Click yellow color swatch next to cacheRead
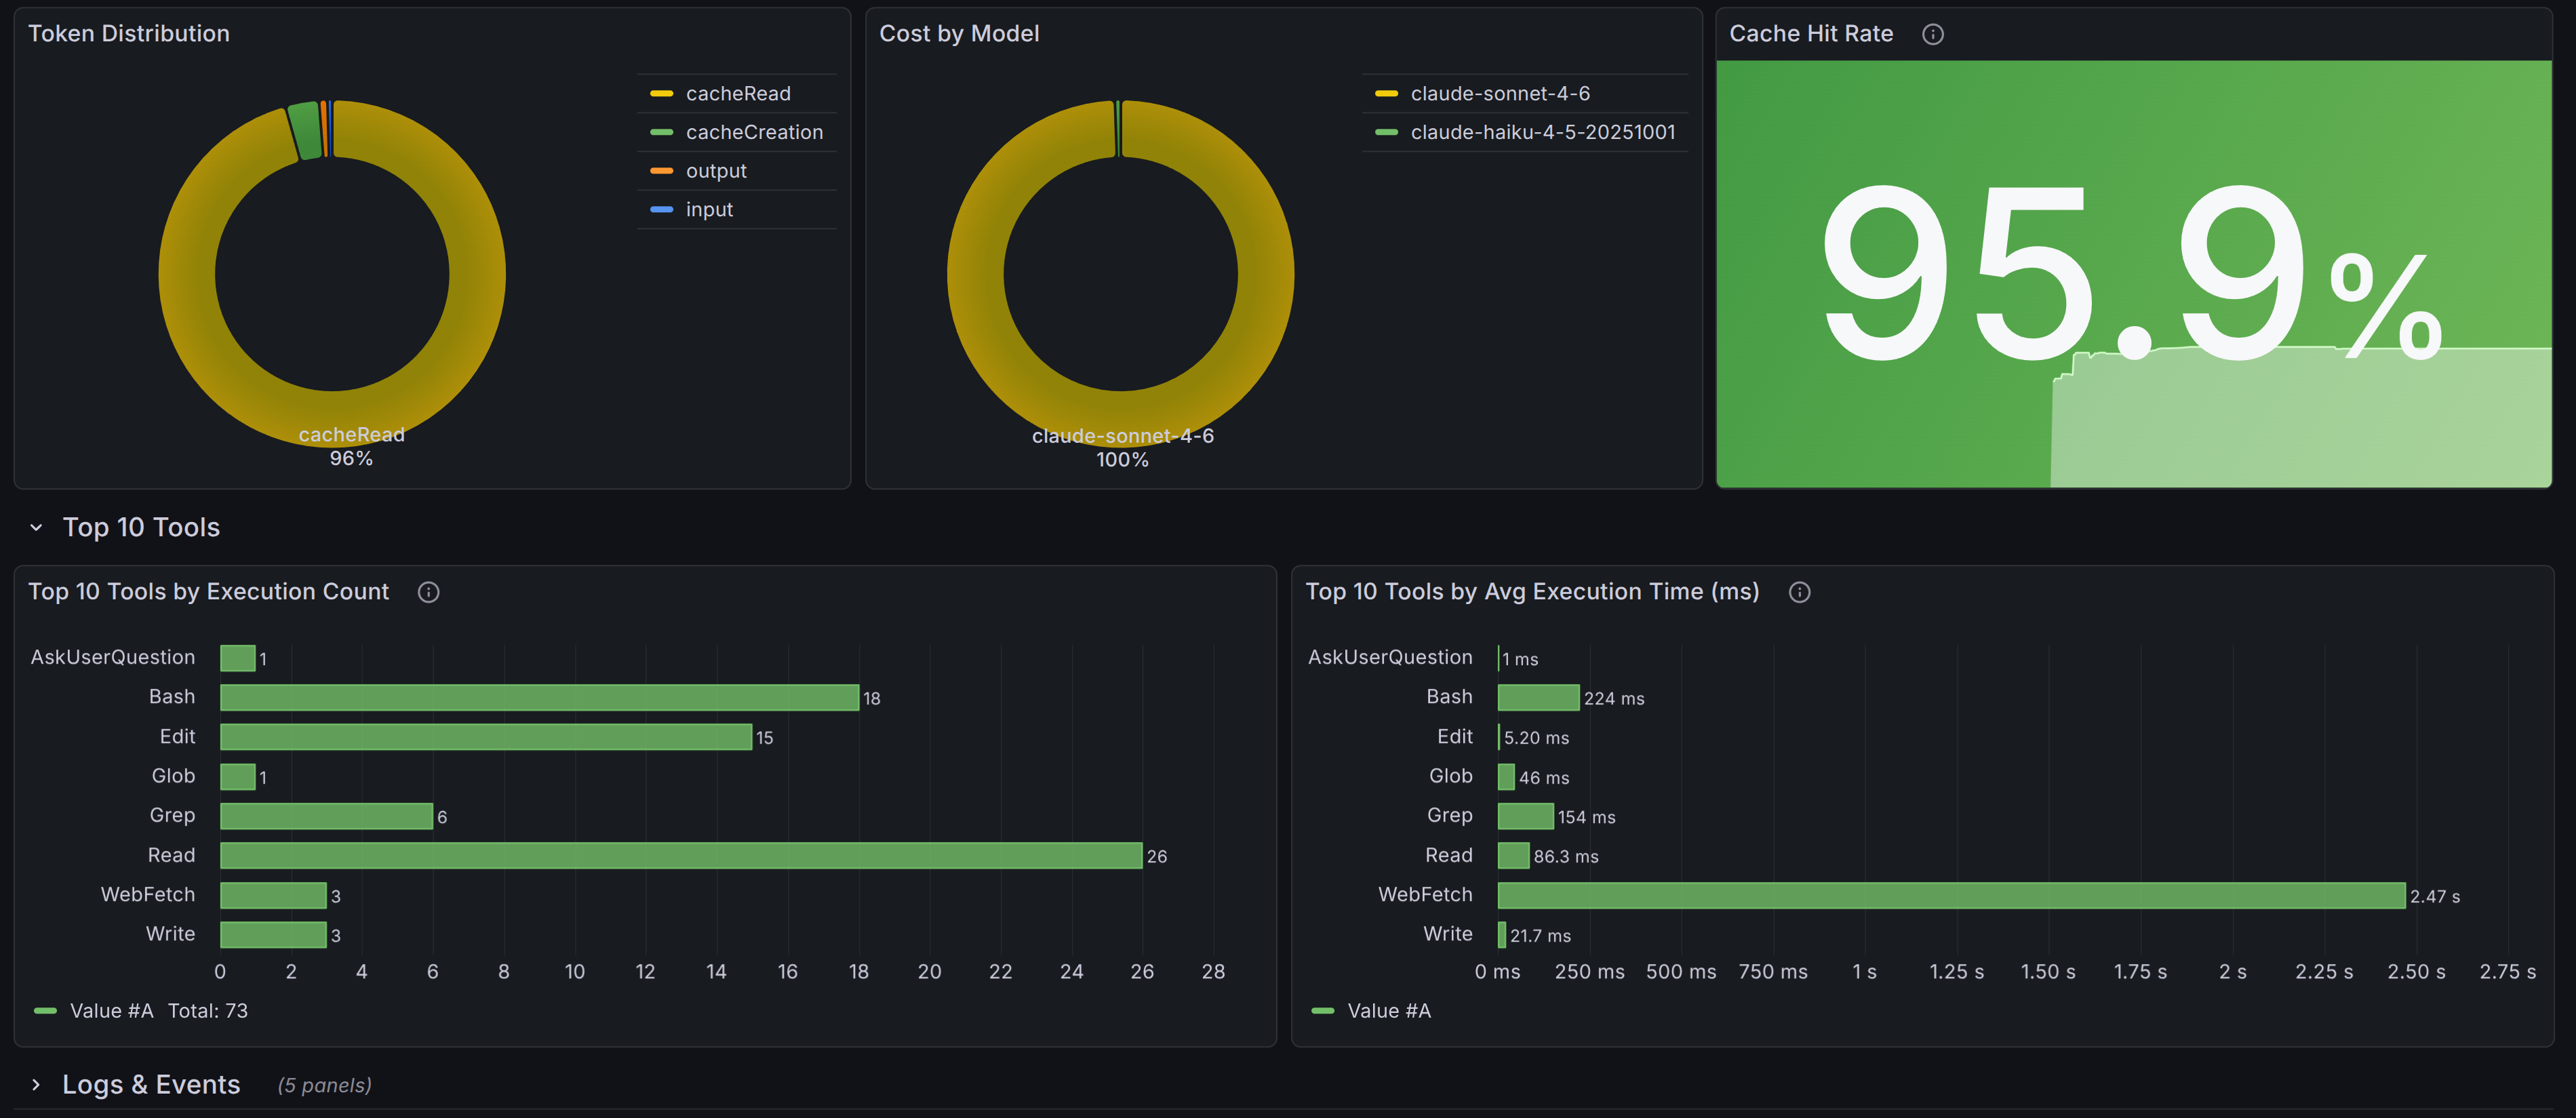This screenshot has width=2576, height=1118. (661, 93)
